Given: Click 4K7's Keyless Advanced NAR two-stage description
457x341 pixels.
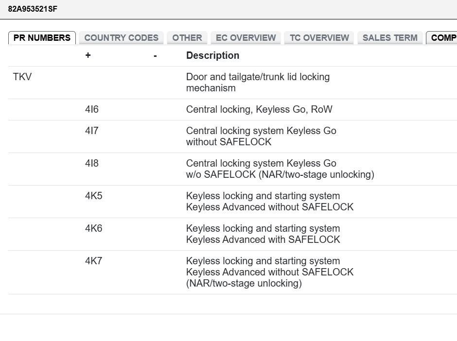Looking at the screenshot, I should click(270, 273).
